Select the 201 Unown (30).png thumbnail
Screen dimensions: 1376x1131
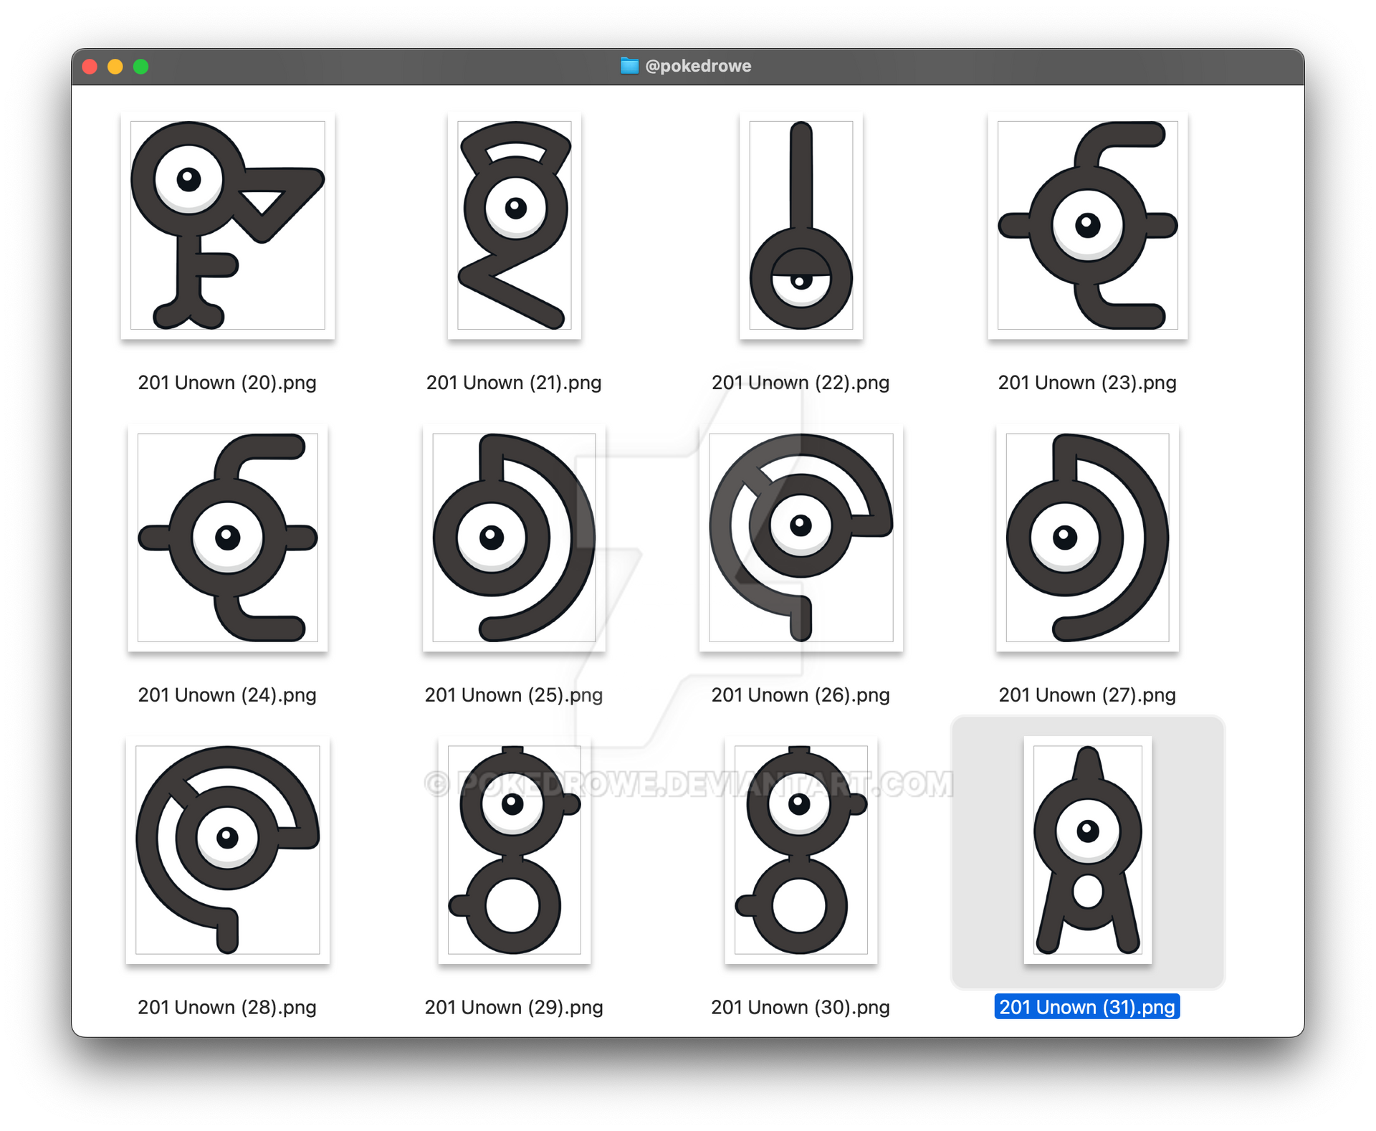801,850
